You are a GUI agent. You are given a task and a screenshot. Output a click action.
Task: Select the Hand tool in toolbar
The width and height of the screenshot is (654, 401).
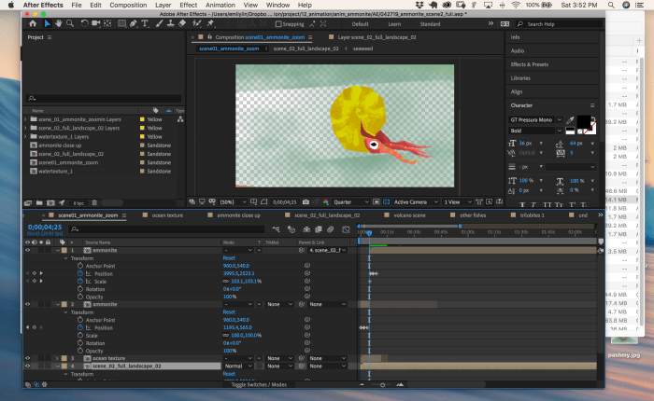(59, 23)
